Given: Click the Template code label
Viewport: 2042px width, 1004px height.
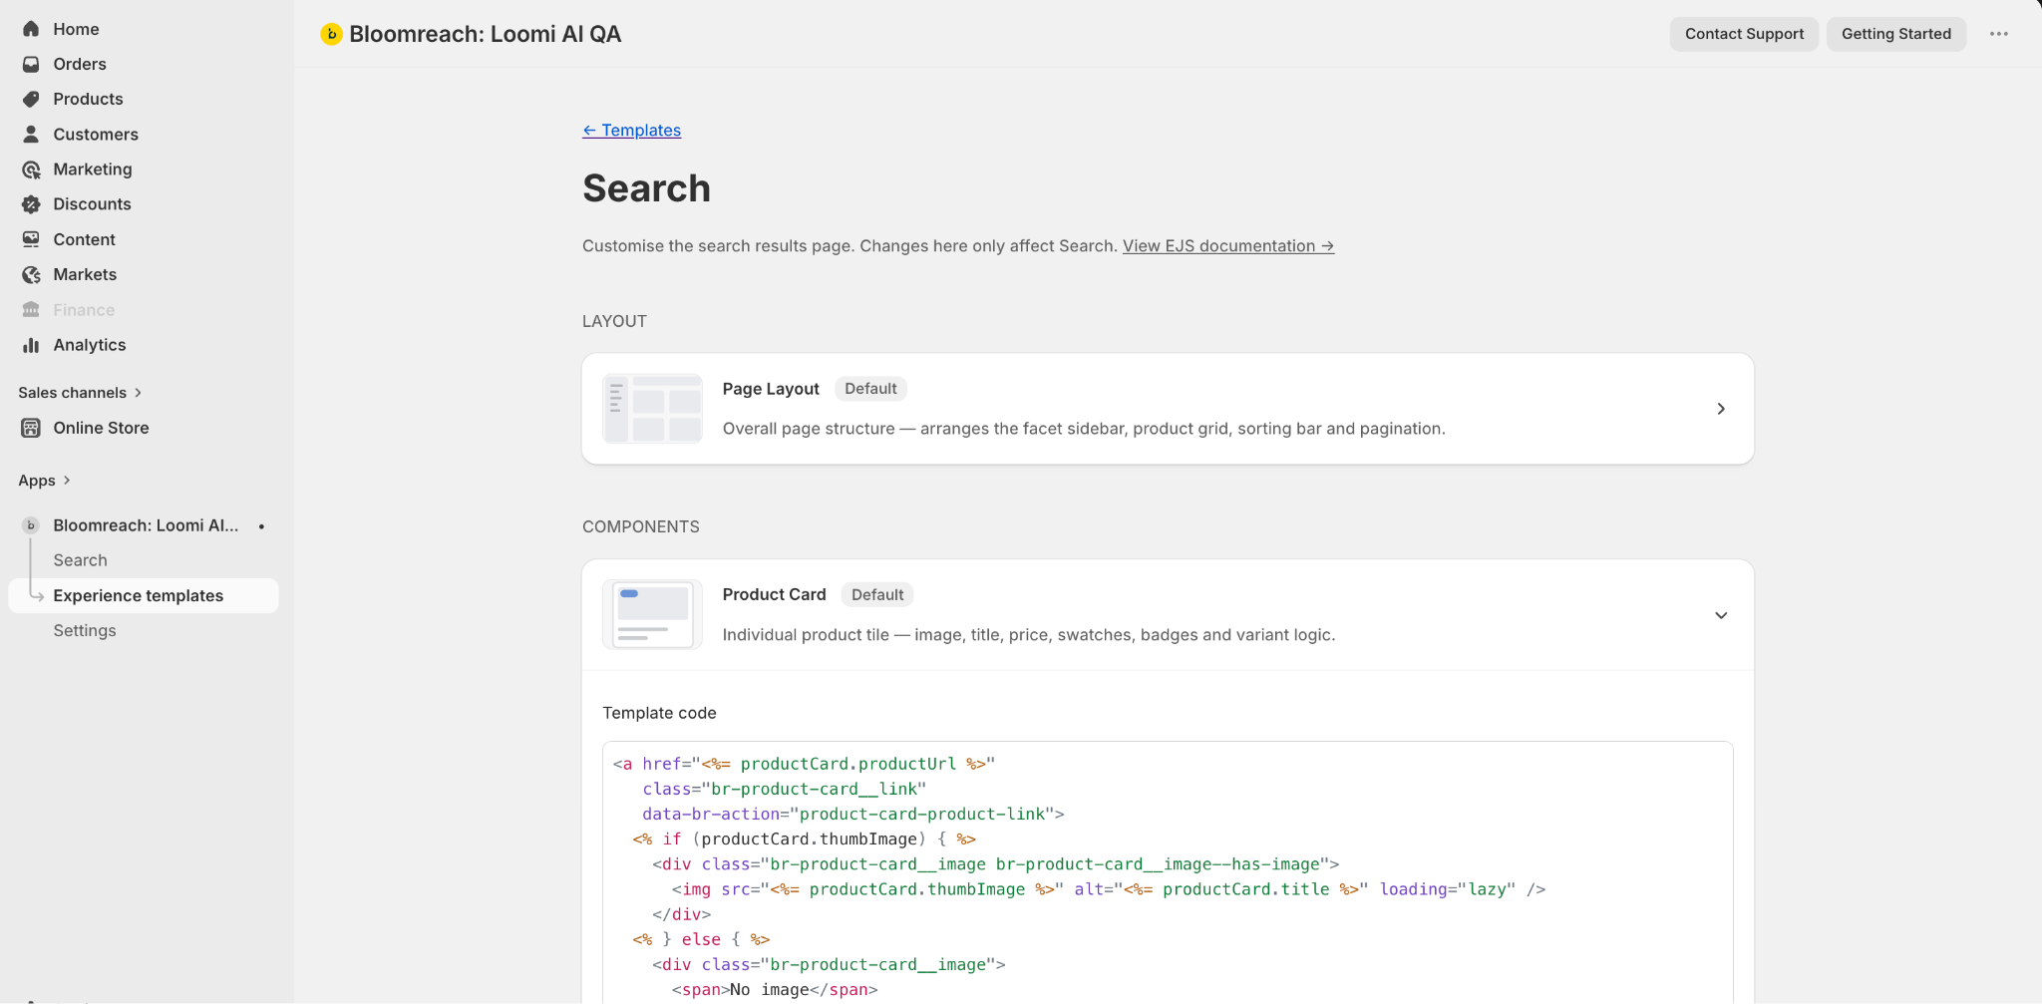Looking at the screenshot, I should 659,713.
